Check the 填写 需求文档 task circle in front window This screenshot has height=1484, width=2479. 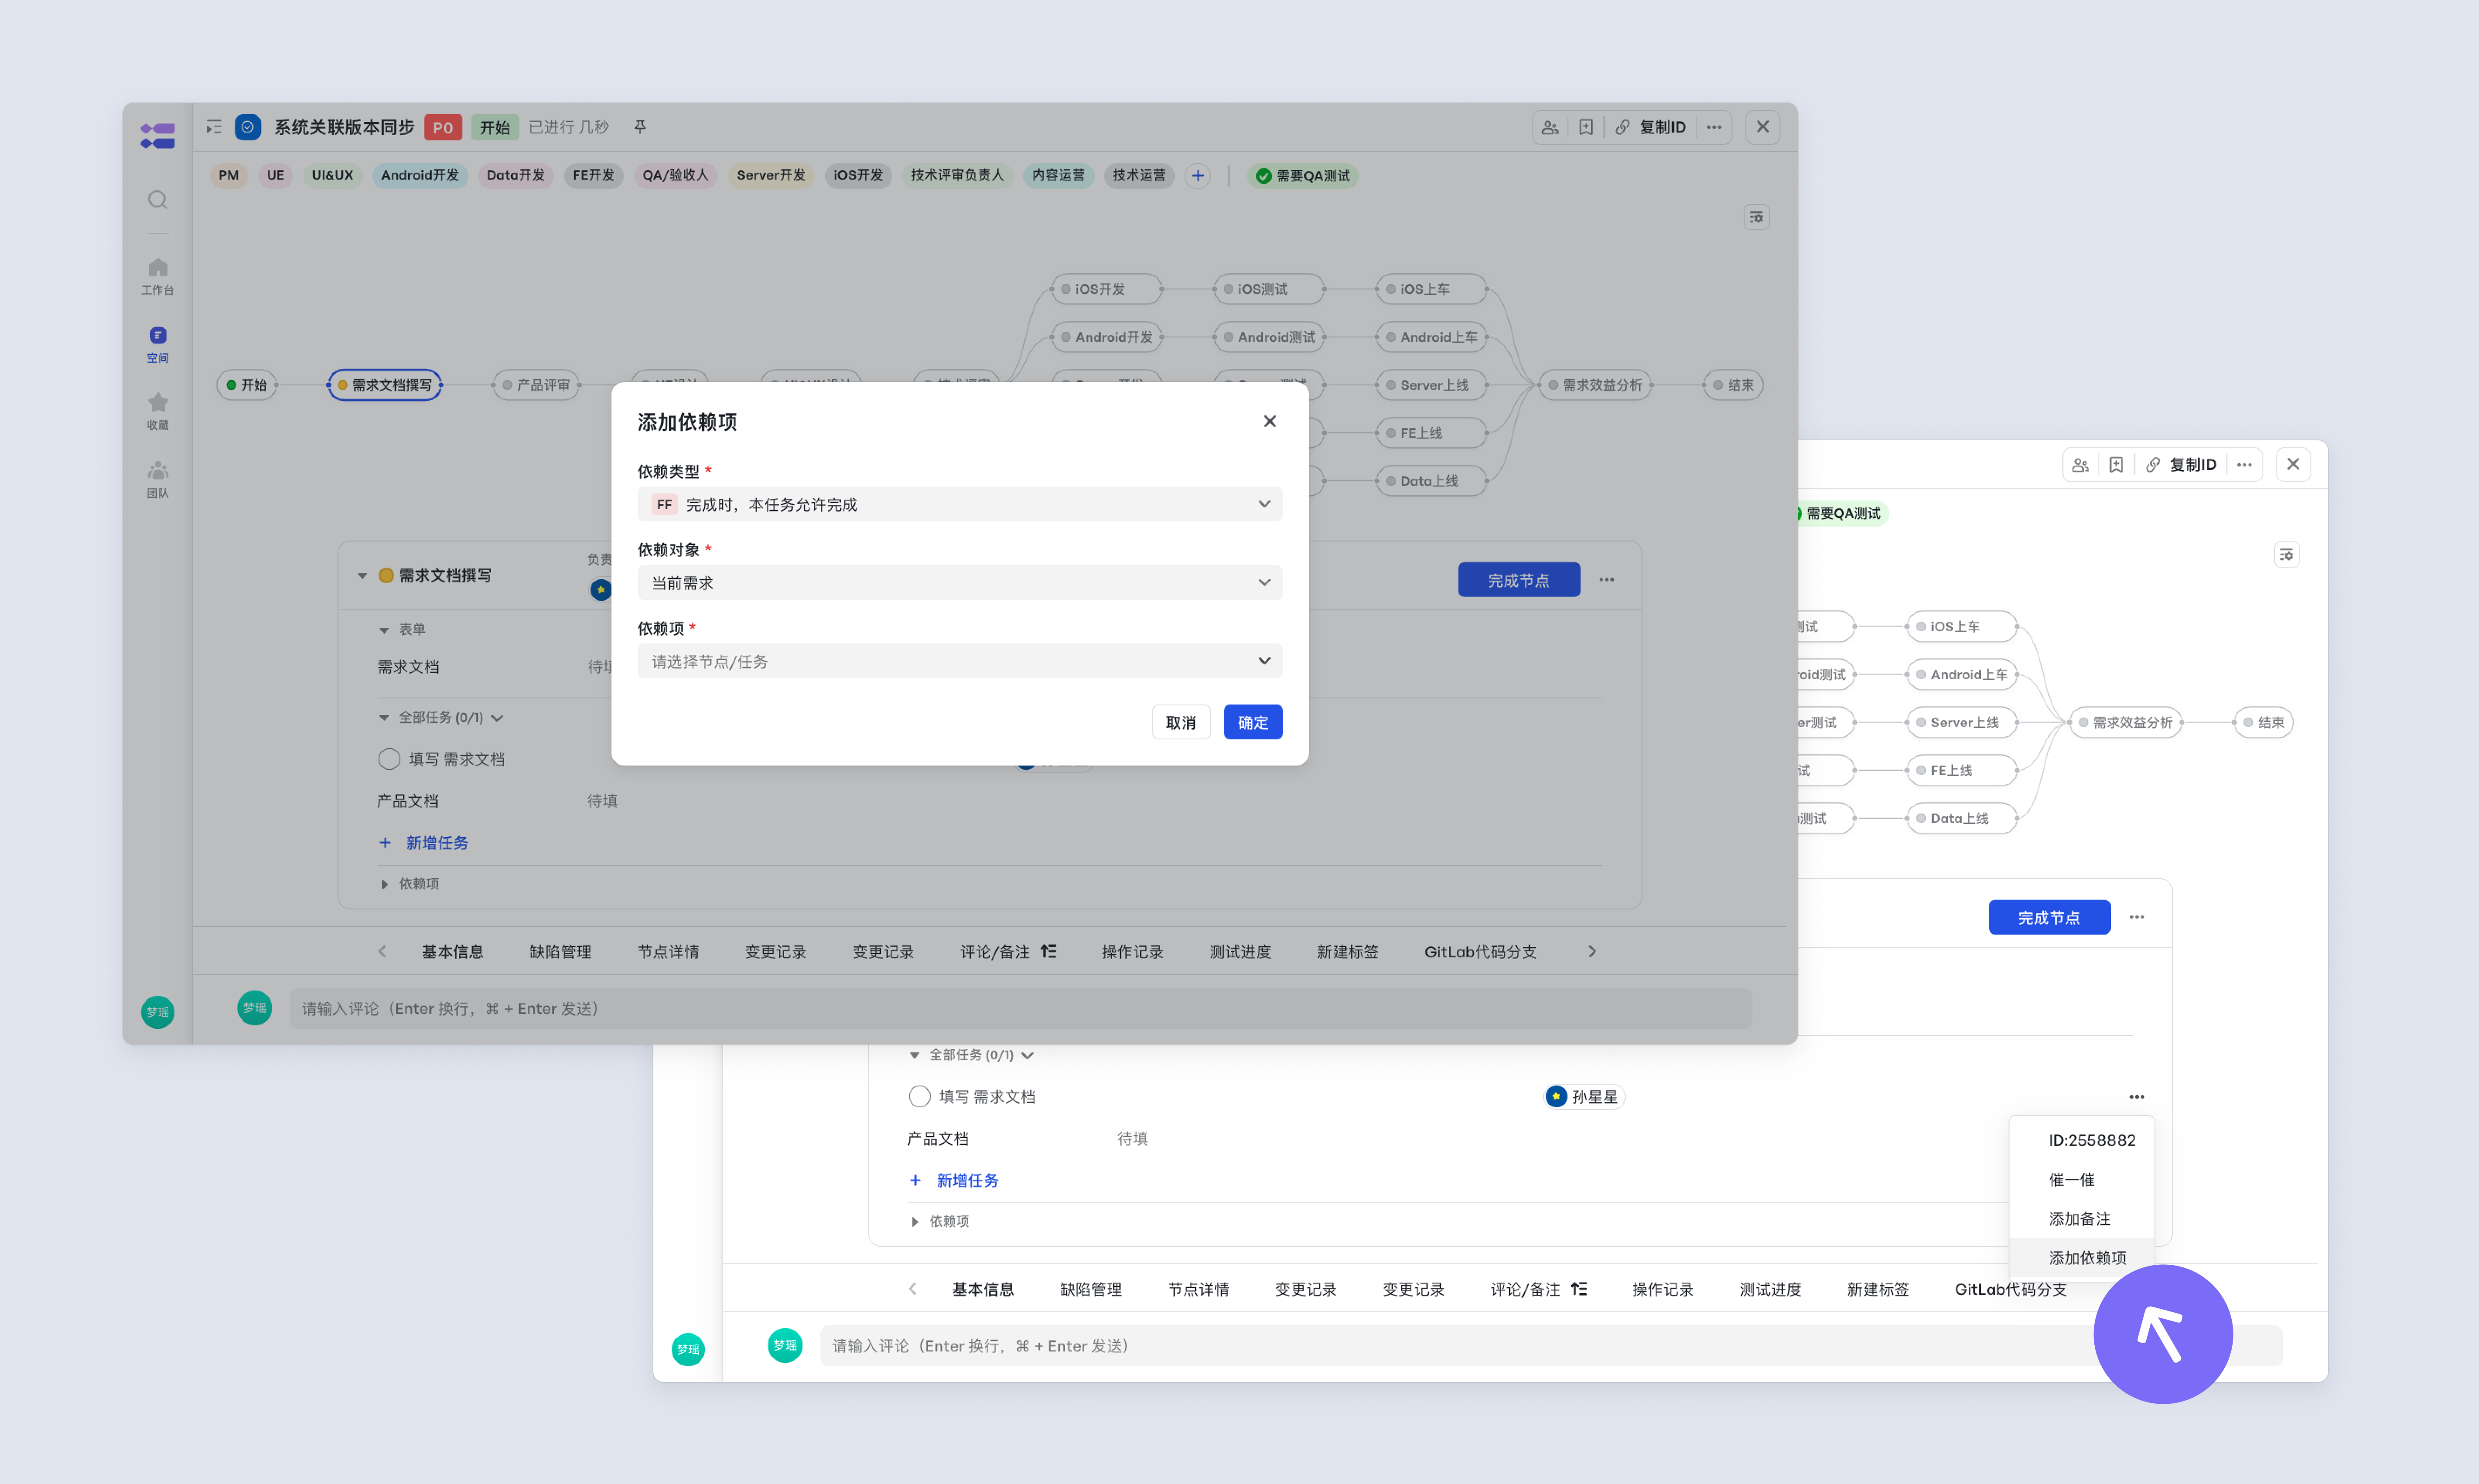pos(389,759)
